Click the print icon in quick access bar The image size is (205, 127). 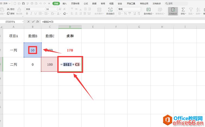(32, 4)
